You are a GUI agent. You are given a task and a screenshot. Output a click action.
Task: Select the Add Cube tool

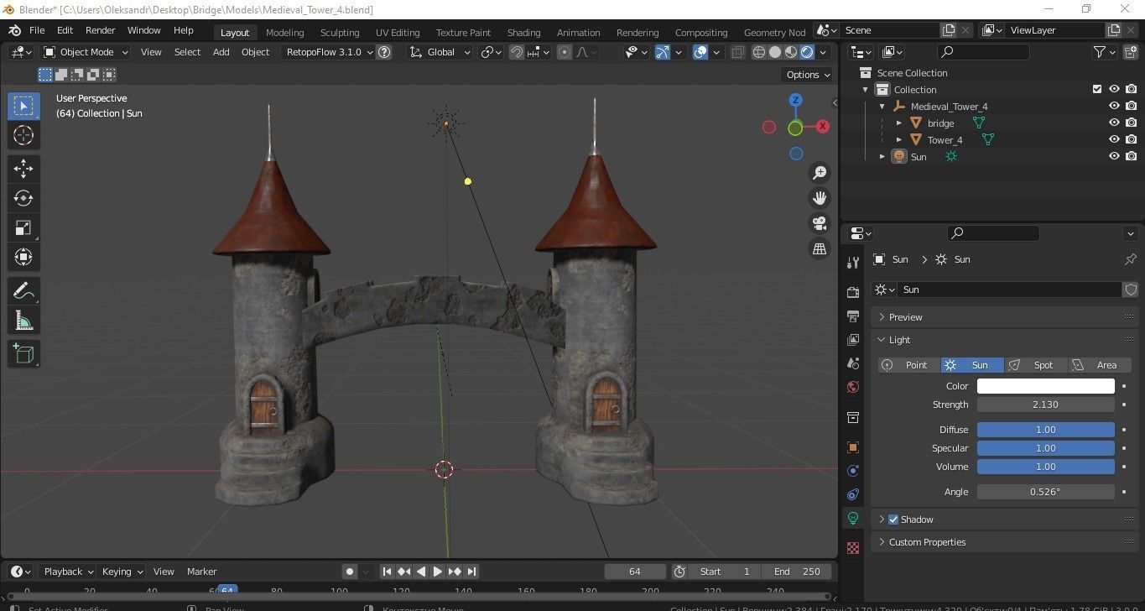(23, 354)
